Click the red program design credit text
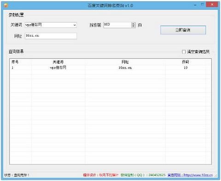 pyautogui.click(x=101, y=175)
